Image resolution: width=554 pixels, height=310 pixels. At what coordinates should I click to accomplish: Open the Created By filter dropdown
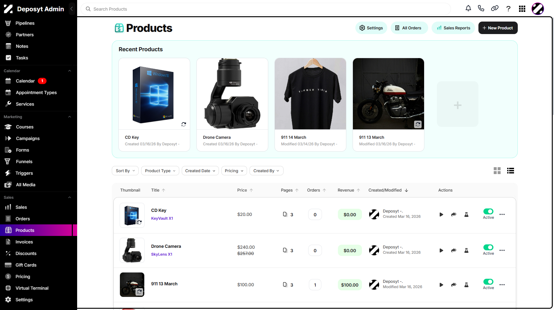pos(266,171)
